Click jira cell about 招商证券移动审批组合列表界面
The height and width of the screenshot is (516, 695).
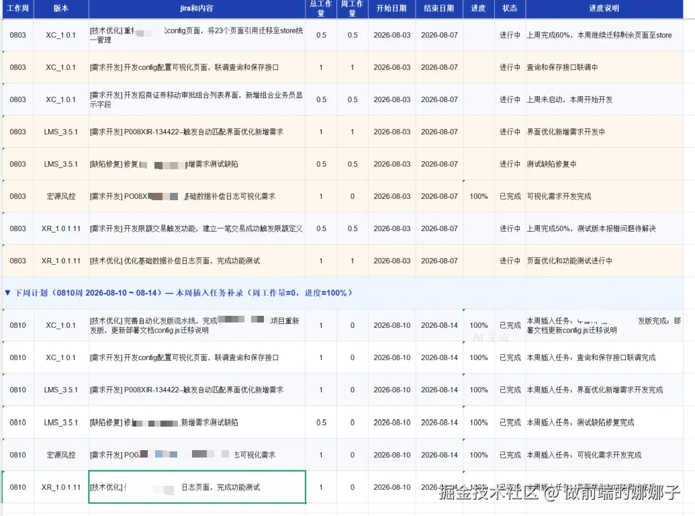coord(197,99)
